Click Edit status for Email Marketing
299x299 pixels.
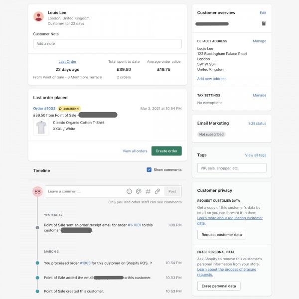click(257, 123)
